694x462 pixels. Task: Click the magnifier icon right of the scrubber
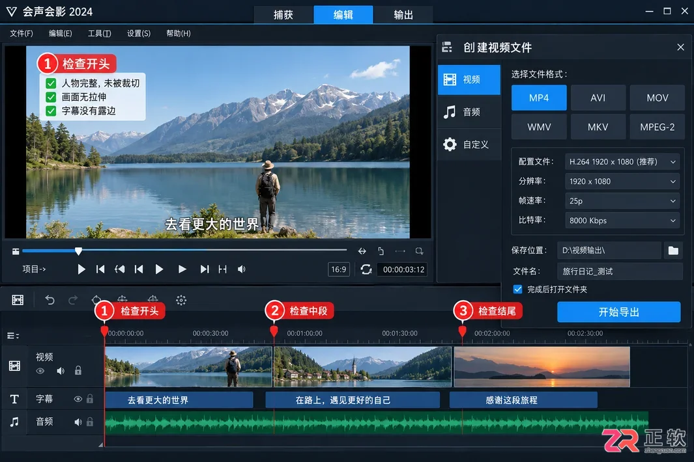(x=419, y=251)
